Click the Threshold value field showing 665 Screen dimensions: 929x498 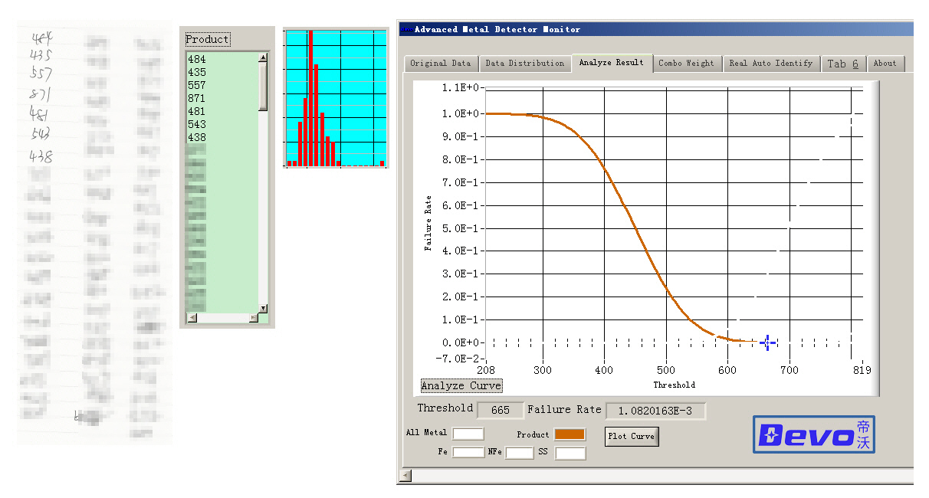pyautogui.click(x=501, y=410)
